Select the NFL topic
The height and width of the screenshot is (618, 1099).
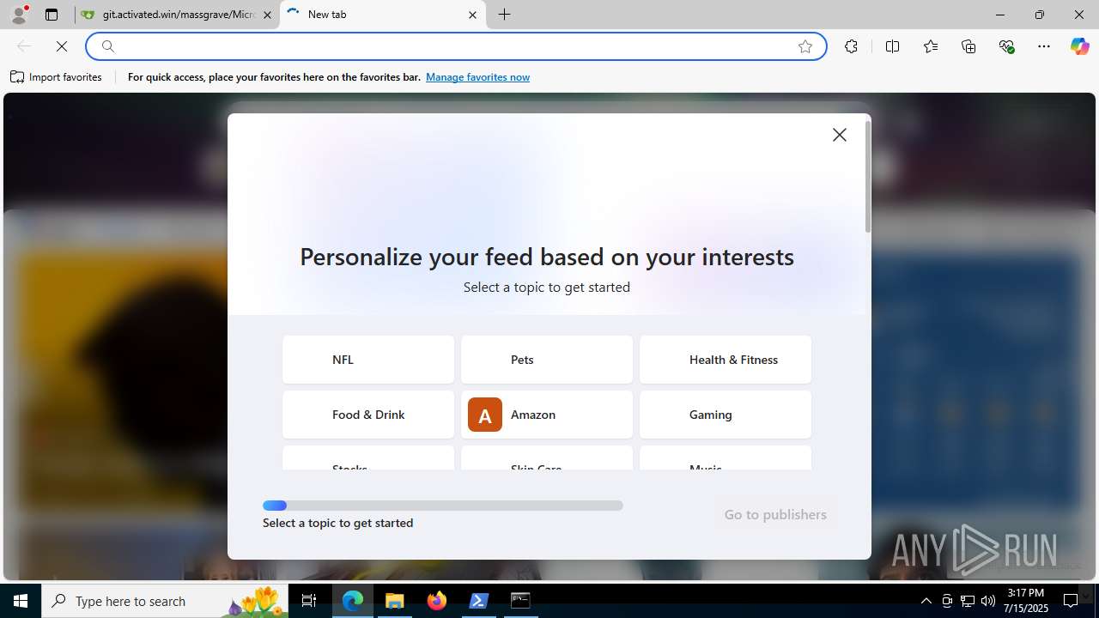coord(368,360)
